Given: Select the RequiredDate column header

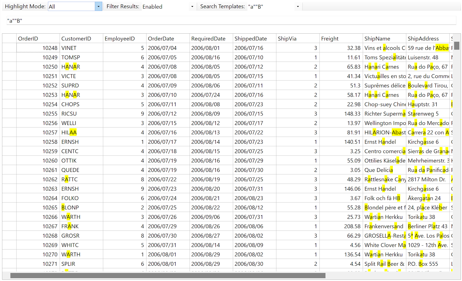Looking at the screenshot, I should [x=211, y=39].
